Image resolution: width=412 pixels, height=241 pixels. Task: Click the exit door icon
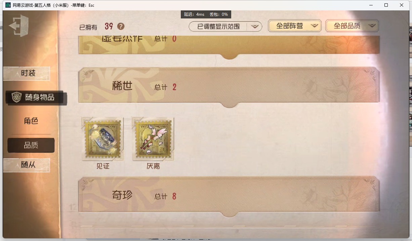[19, 26]
